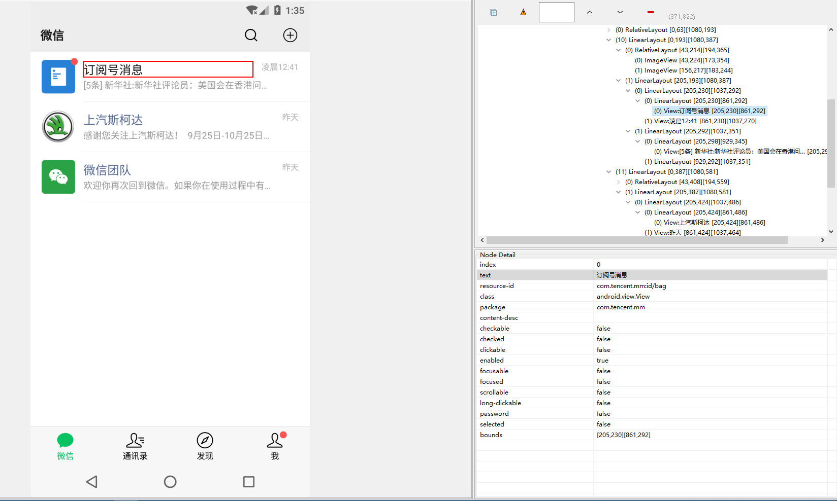Click the 上汽斯柯达 chat title

pos(113,120)
